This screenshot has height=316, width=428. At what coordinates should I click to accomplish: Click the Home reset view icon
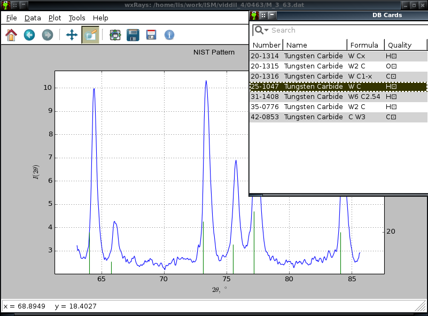tap(11, 35)
